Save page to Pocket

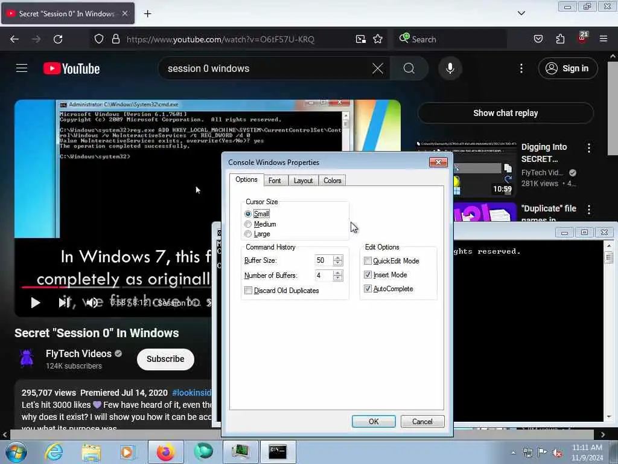538,39
